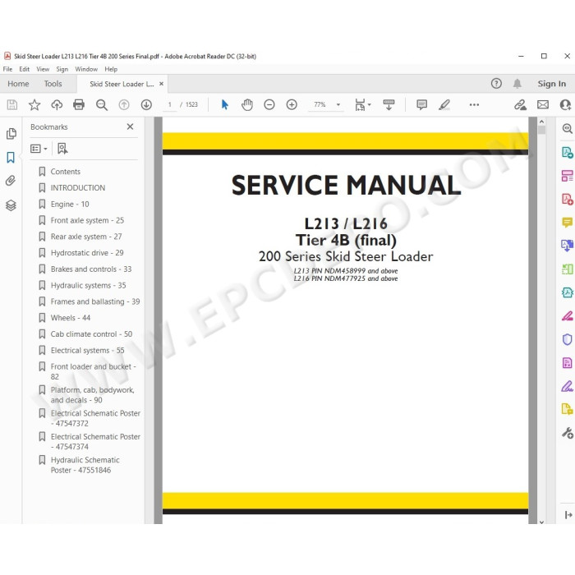Collapse the right tools pane arrow
Viewport: 575px width, 575px height.
568,515
